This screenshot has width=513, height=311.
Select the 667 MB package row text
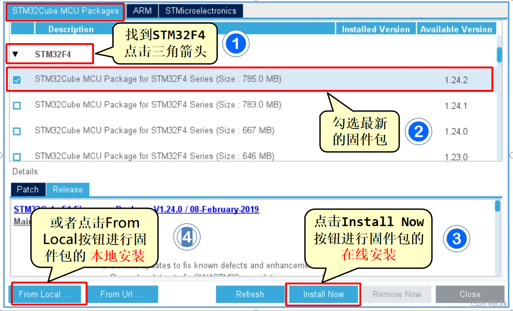[x=154, y=130]
